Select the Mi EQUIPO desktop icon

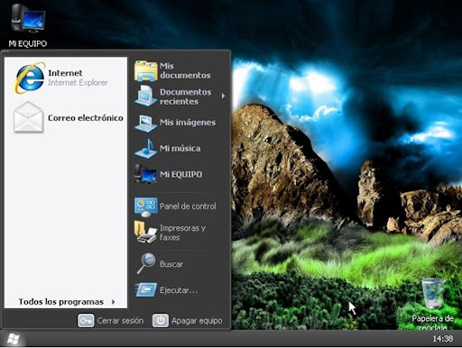(28, 19)
